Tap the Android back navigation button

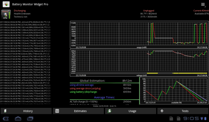6,118
